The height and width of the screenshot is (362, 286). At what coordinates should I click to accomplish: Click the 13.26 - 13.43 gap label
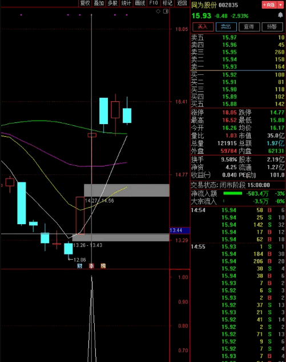click(87, 245)
